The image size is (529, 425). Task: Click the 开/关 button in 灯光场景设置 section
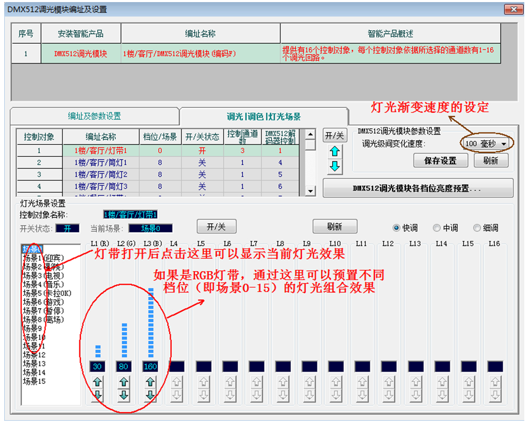tap(216, 227)
